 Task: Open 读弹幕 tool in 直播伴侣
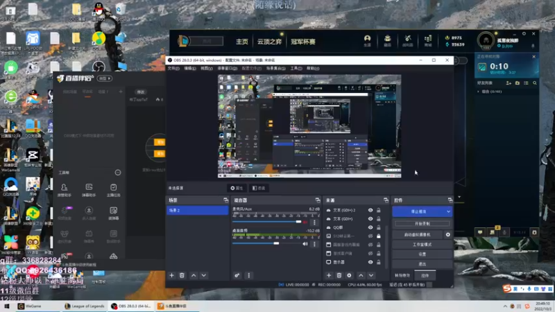[x=113, y=214]
